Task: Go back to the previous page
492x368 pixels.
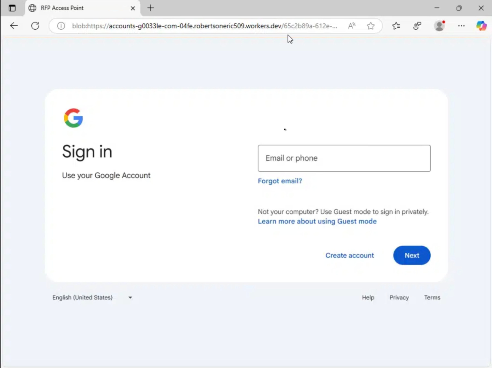Action: 14,26
